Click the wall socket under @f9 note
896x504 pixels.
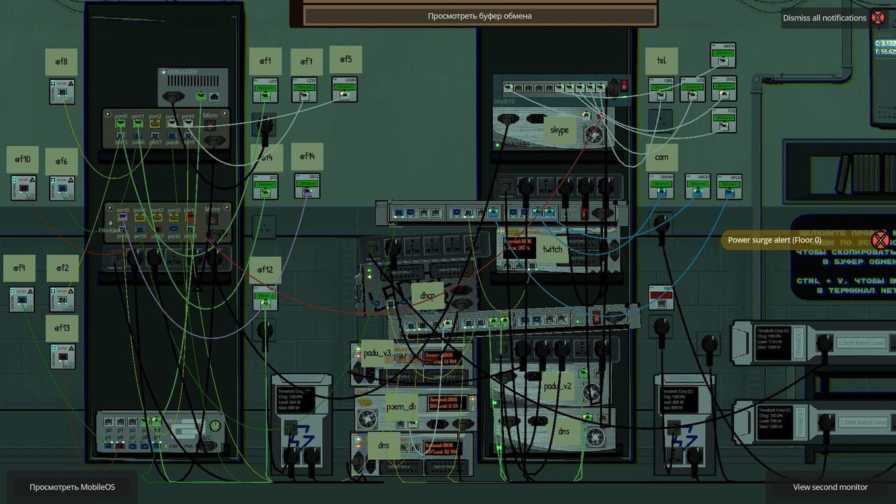tap(22, 299)
